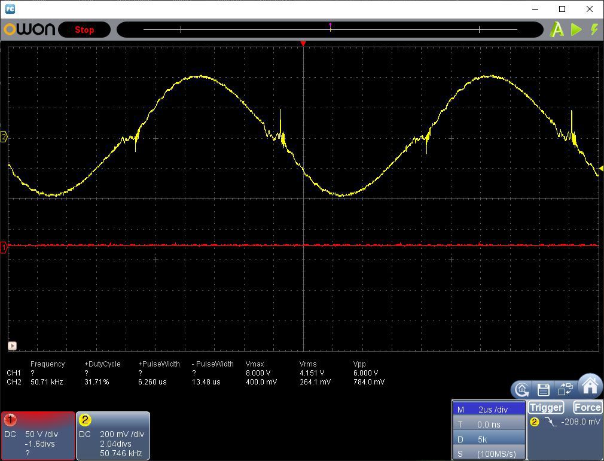The image size is (604, 461).
Task: Click the CH2 frequency value 50.71 kHz
Action: (47, 382)
